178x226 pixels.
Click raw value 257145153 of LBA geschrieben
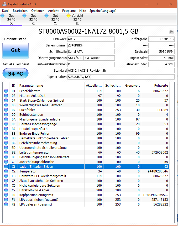(x=160, y=200)
